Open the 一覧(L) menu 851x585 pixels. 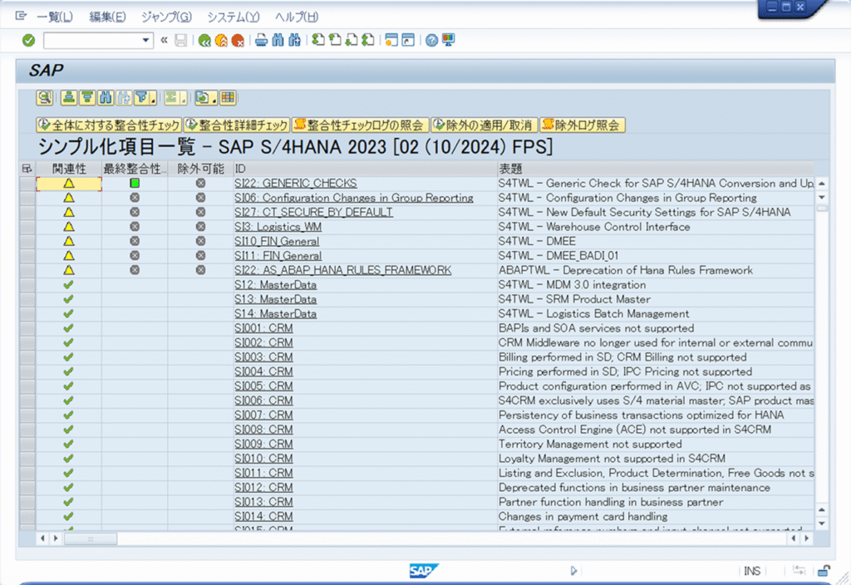point(55,17)
